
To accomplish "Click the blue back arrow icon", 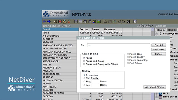I will pyautogui.click(x=44, y=21).
